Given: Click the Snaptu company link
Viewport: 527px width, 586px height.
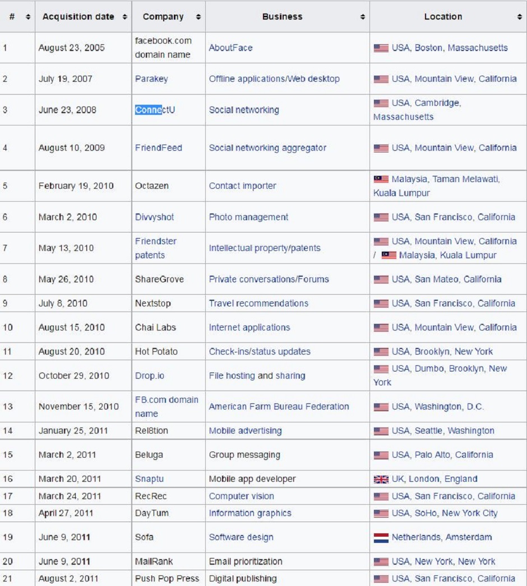Looking at the screenshot, I should 149,479.
